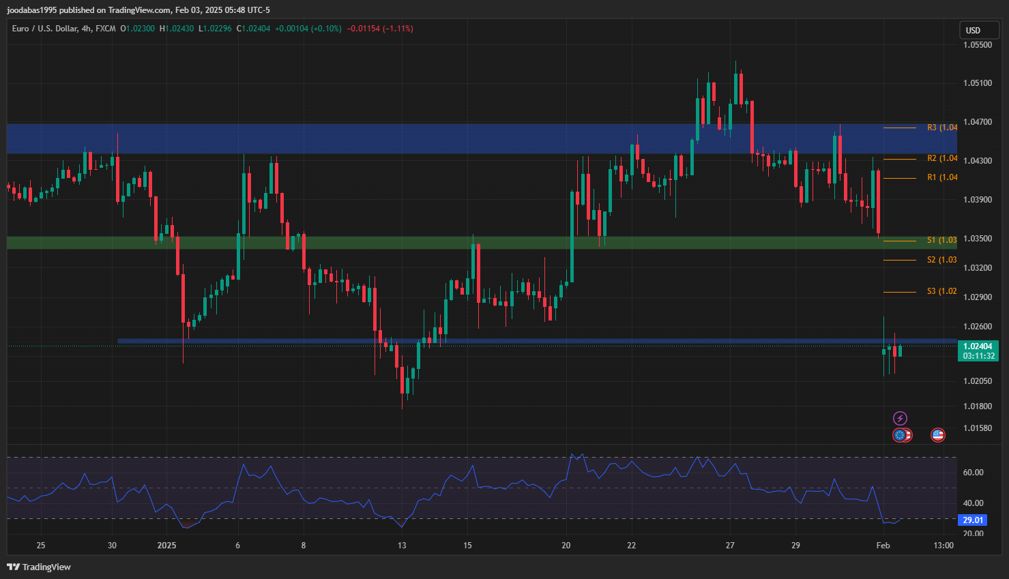Viewport: 1009px width, 579px height.
Task: Select the R1 pivot level label
Action: click(x=941, y=177)
